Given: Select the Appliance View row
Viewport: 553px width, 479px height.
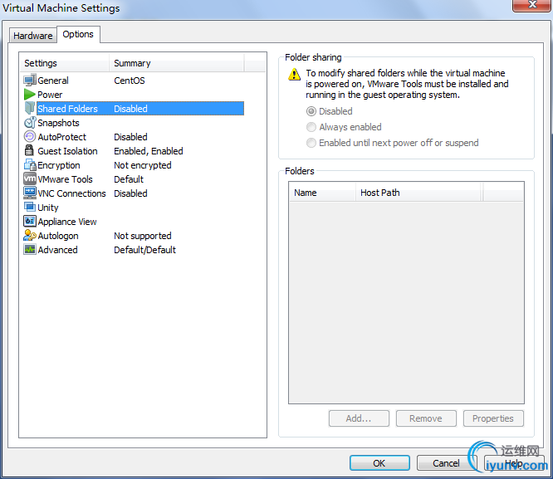Looking at the screenshot, I should tap(134, 222).
